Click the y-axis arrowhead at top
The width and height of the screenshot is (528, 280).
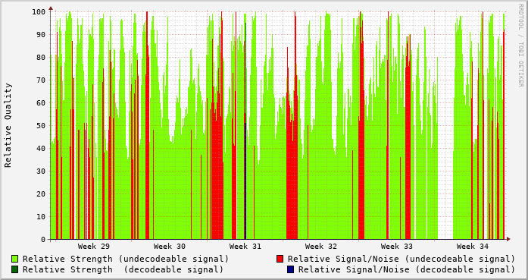click(51, 8)
